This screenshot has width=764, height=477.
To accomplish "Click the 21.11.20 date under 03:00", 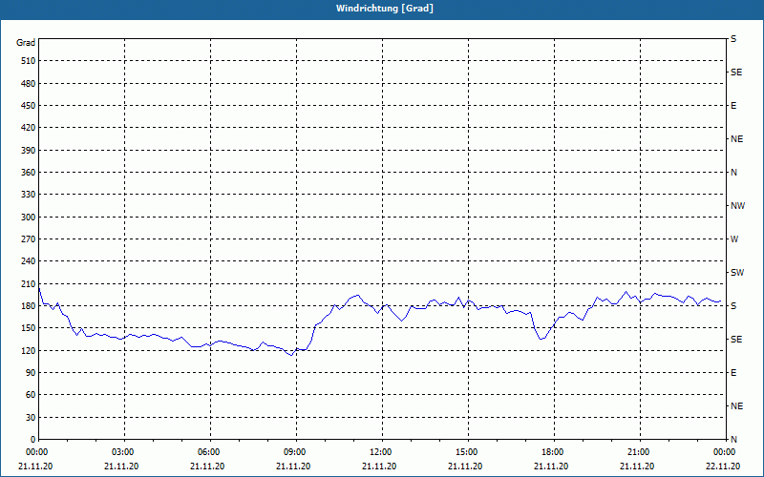I will point(121,467).
